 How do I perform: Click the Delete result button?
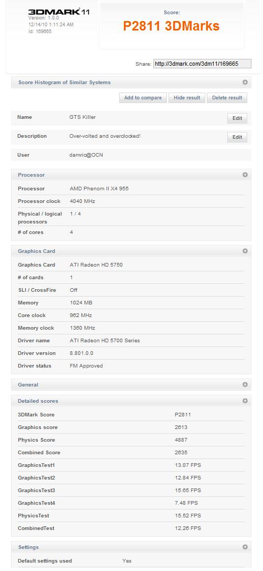pos(227,98)
